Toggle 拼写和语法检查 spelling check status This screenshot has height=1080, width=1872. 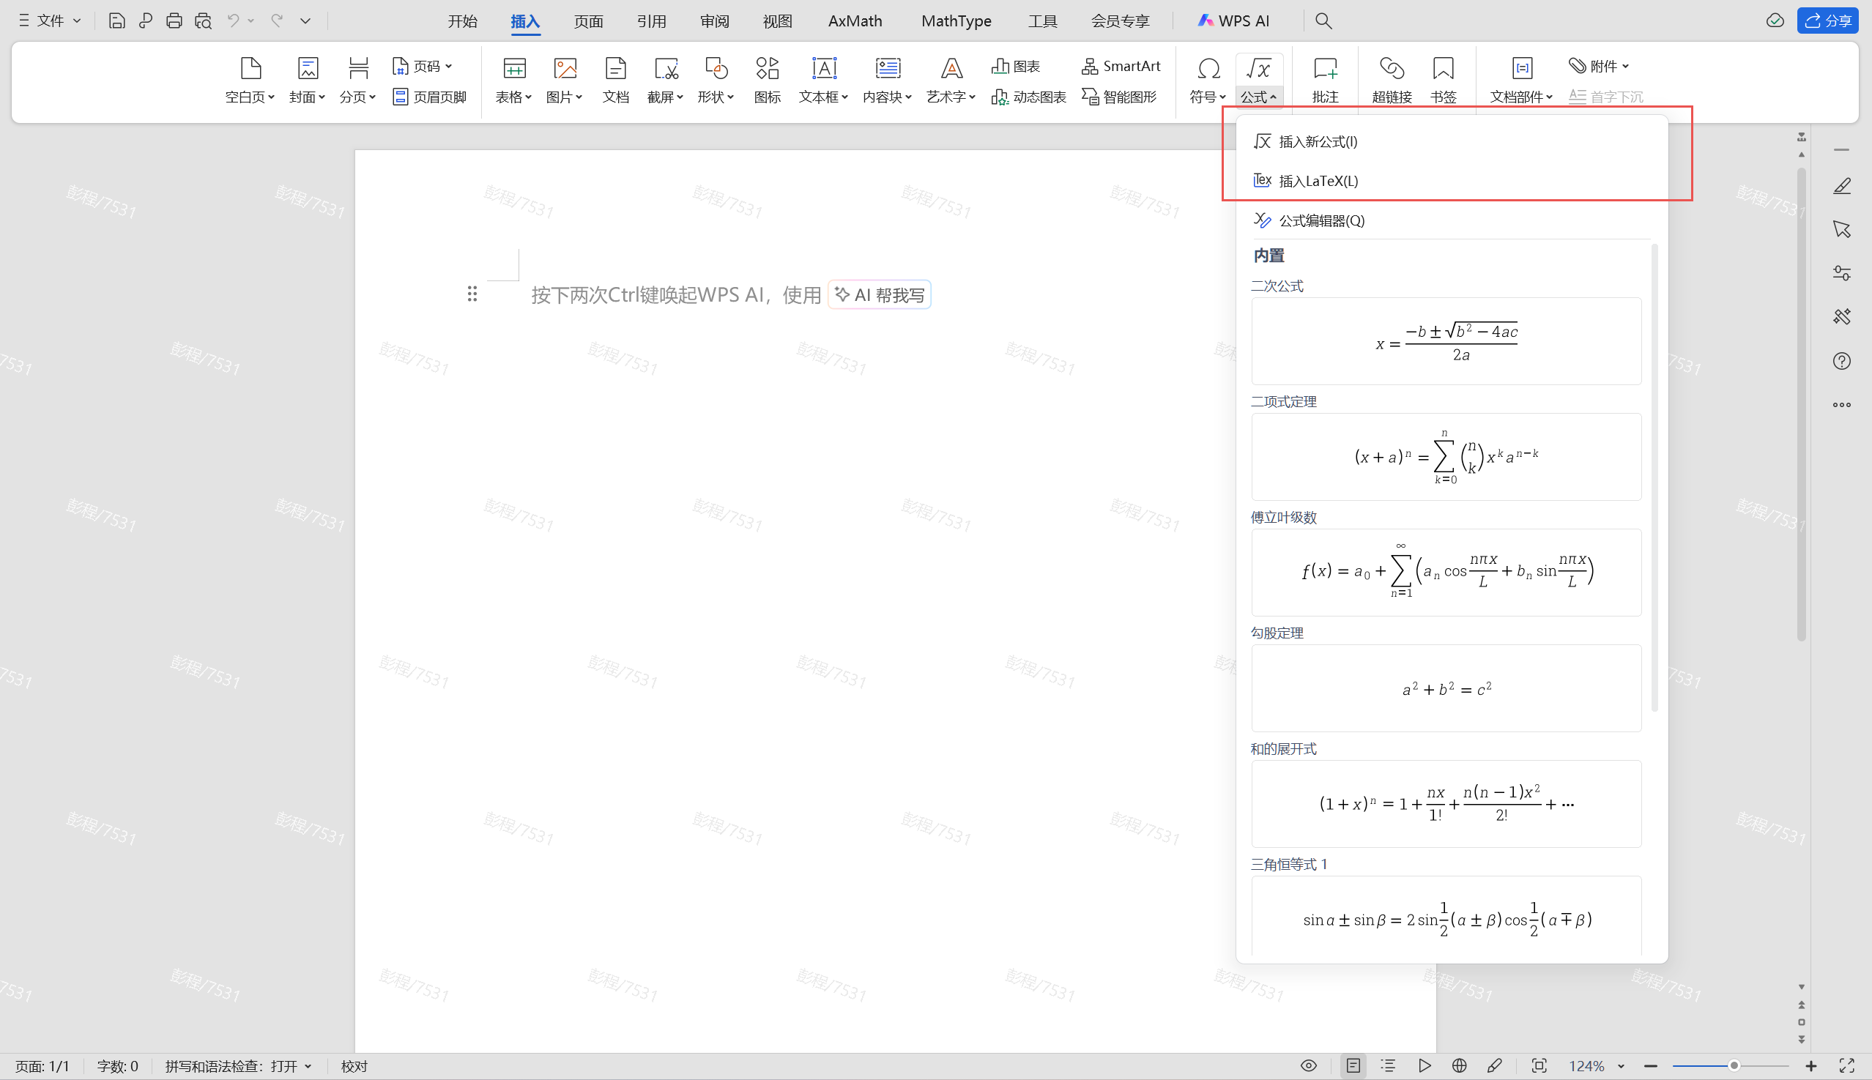pyautogui.click(x=237, y=1066)
